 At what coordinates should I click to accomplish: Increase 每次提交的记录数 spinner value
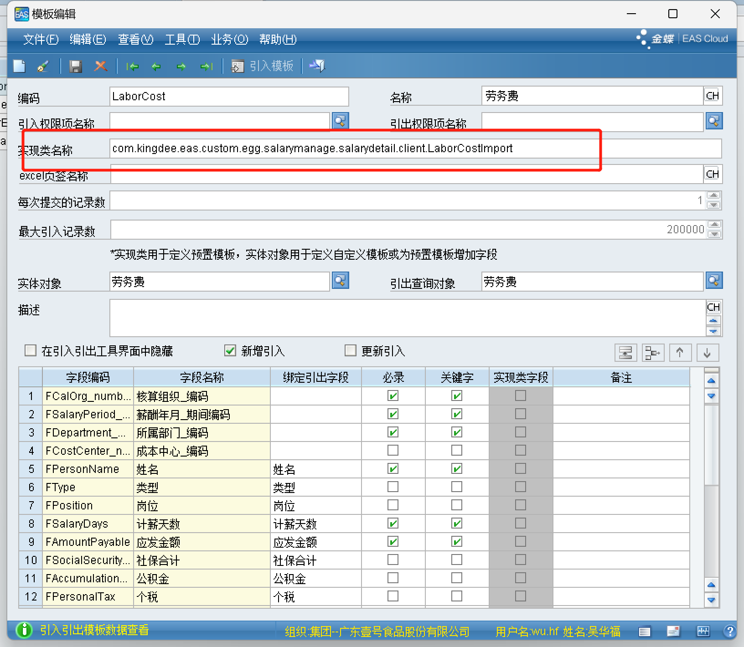[x=713, y=196]
